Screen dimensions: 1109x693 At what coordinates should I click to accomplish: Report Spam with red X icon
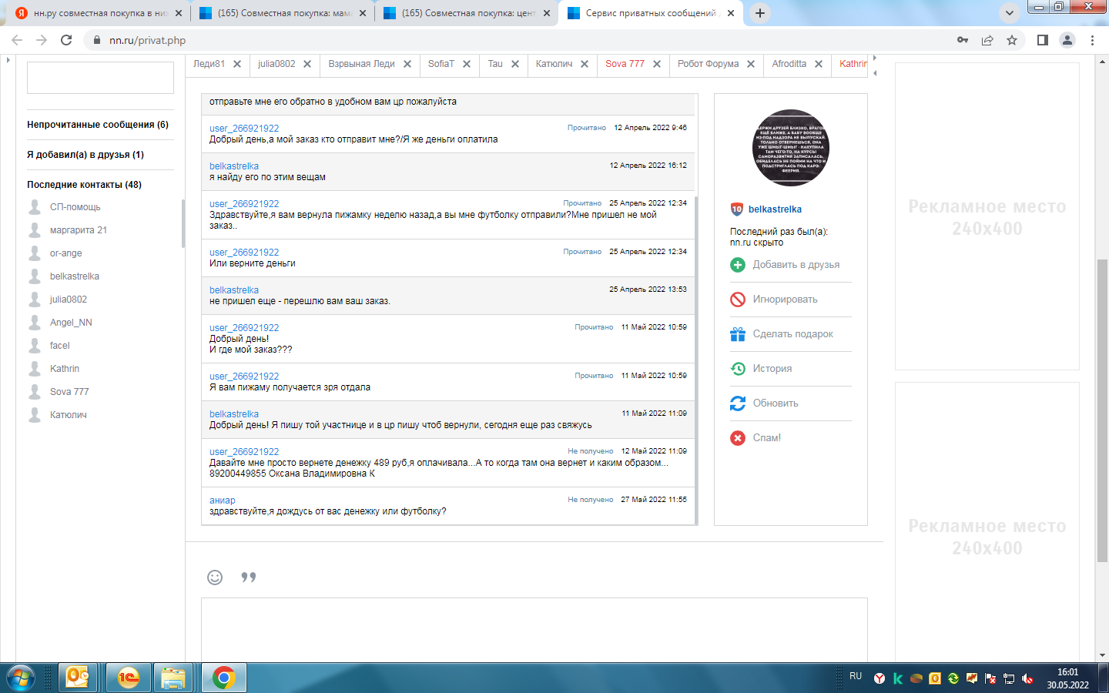[737, 438]
